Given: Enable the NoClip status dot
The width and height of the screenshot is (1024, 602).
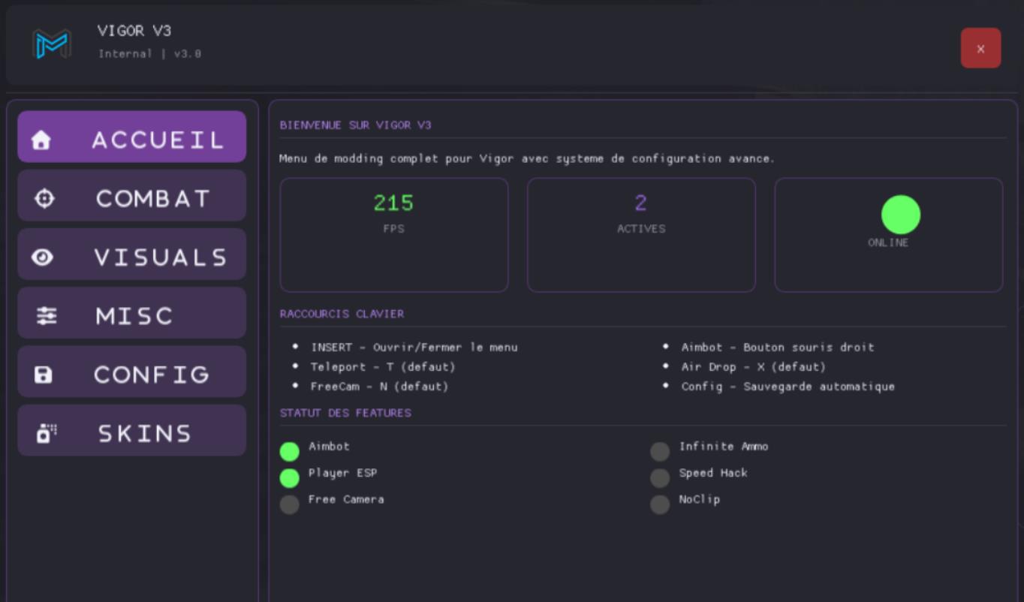Looking at the screenshot, I should click(660, 504).
